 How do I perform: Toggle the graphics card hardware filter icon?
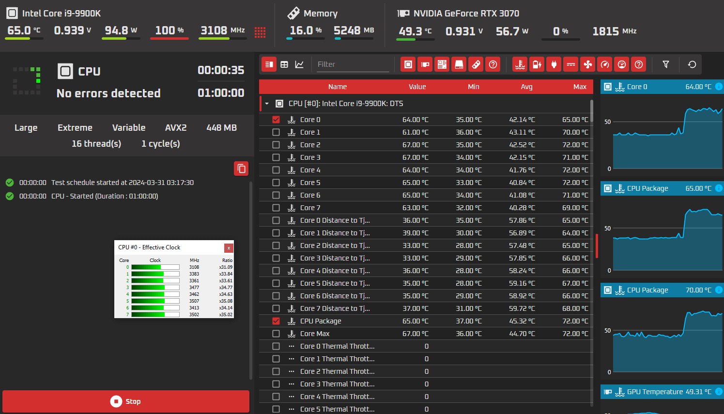click(x=425, y=64)
